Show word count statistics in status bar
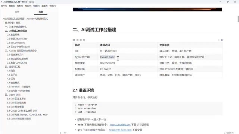239x134 pixels. pos(229,133)
